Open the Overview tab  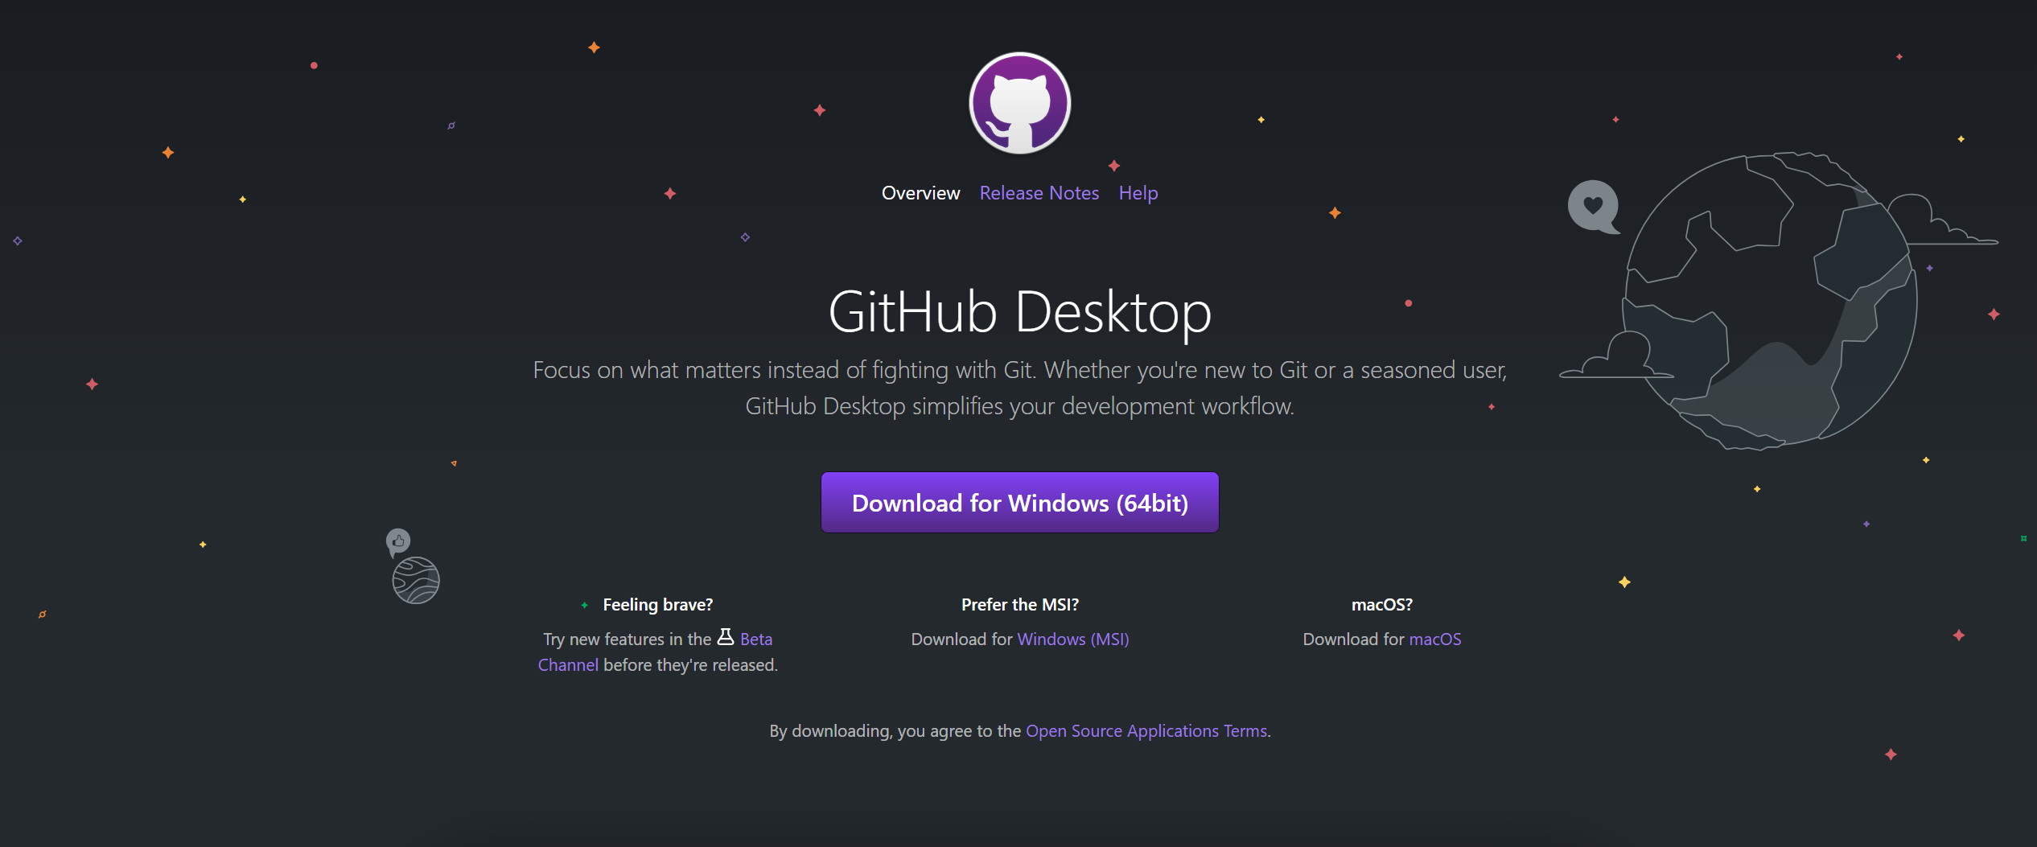(x=920, y=193)
